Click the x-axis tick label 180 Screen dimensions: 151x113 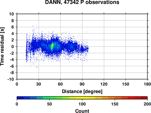coord(147,84)
